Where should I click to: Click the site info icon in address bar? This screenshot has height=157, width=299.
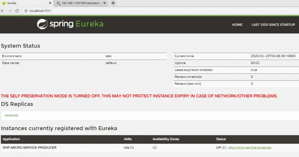pos(26,11)
